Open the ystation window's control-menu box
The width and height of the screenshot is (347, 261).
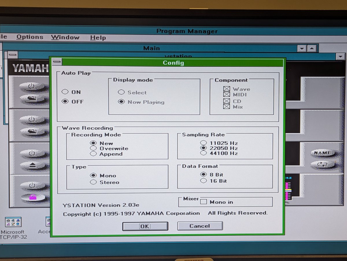tap(13, 55)
